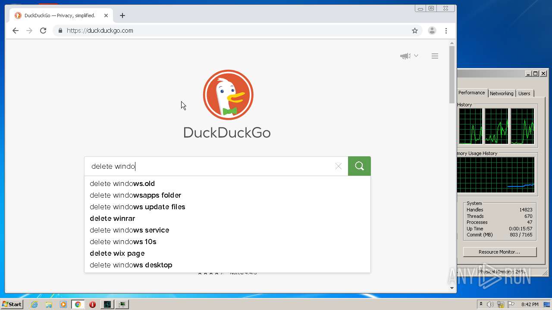
Task: Choose suggestion 'delete windows update files'
Action: [x=227, y=207]
